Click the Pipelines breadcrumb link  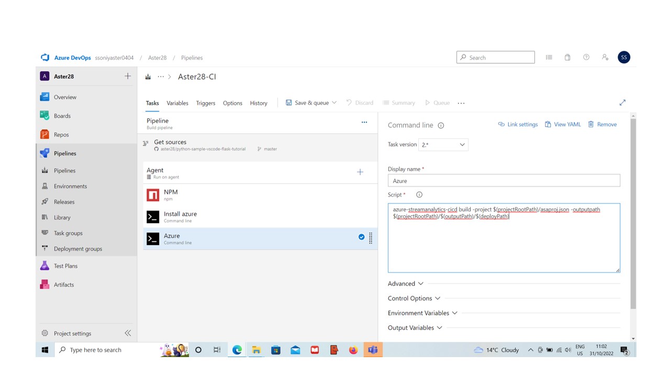192,58
